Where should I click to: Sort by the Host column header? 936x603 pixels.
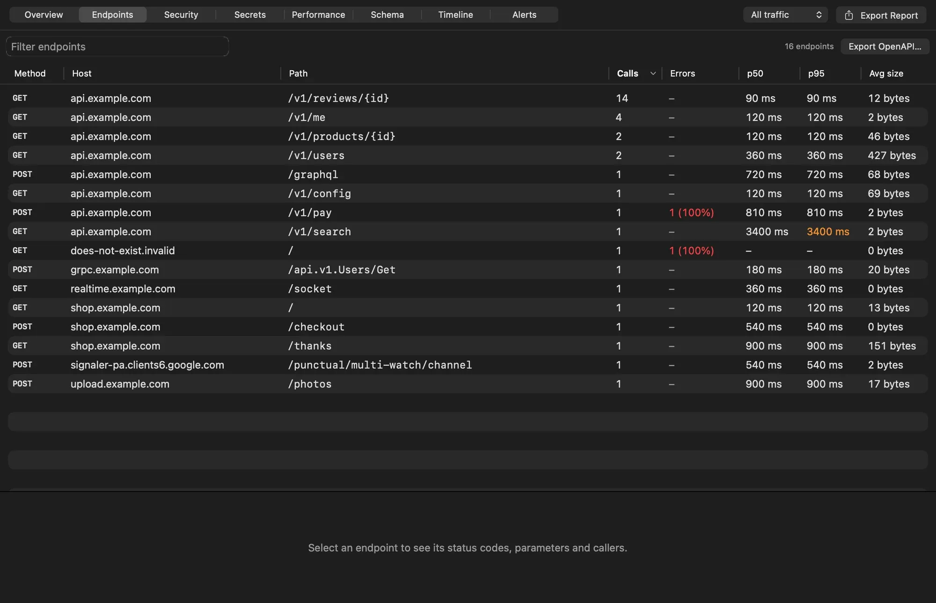pos(81,74)
